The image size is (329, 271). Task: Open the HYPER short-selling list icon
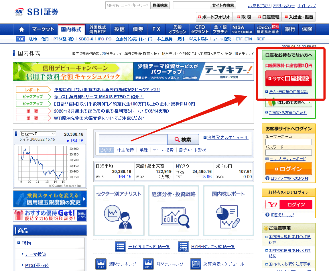click(x=183, y=246)
